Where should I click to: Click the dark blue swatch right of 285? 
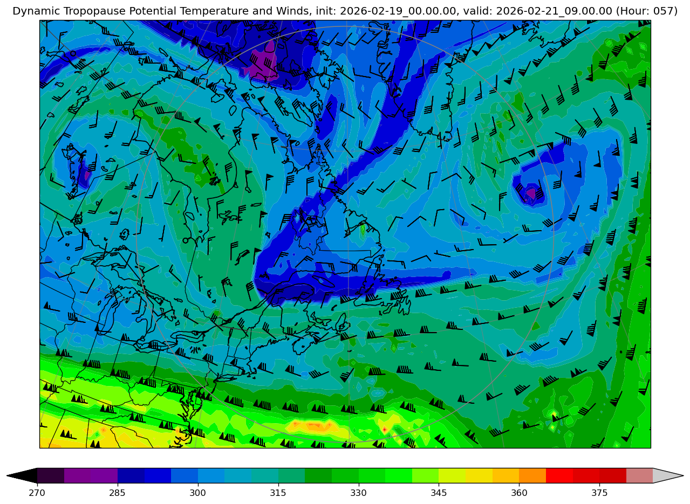coord(131,475)
